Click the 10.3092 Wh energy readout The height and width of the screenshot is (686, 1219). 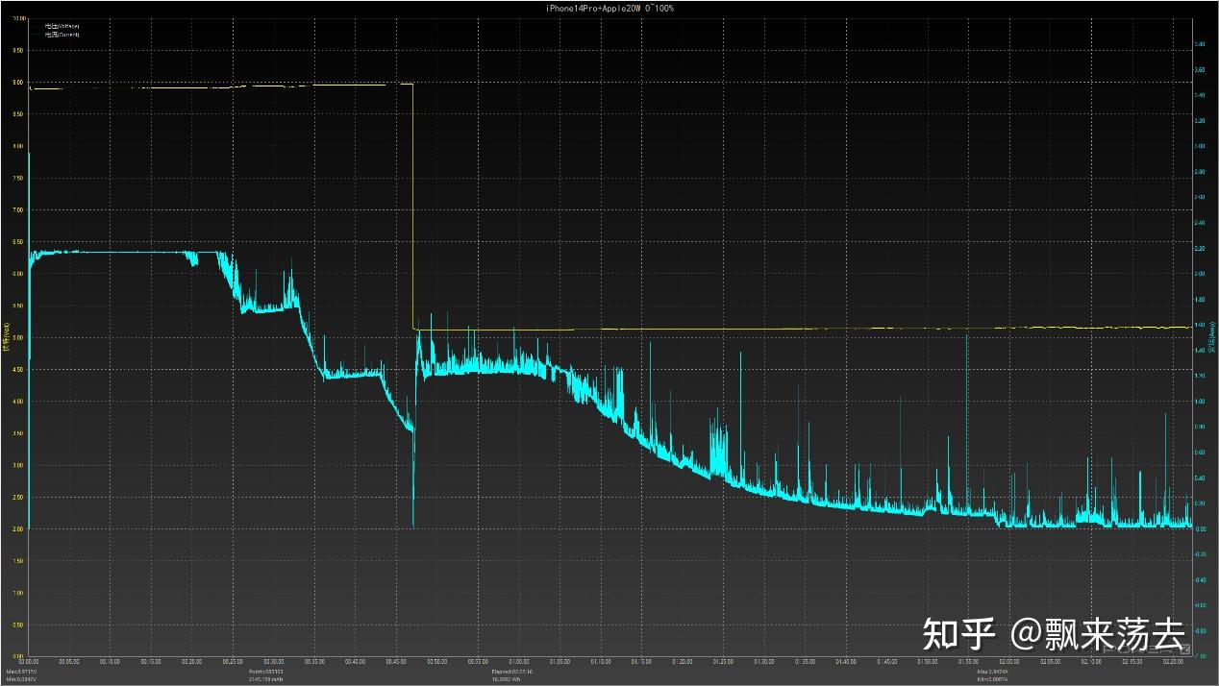[x=506, y=678]
